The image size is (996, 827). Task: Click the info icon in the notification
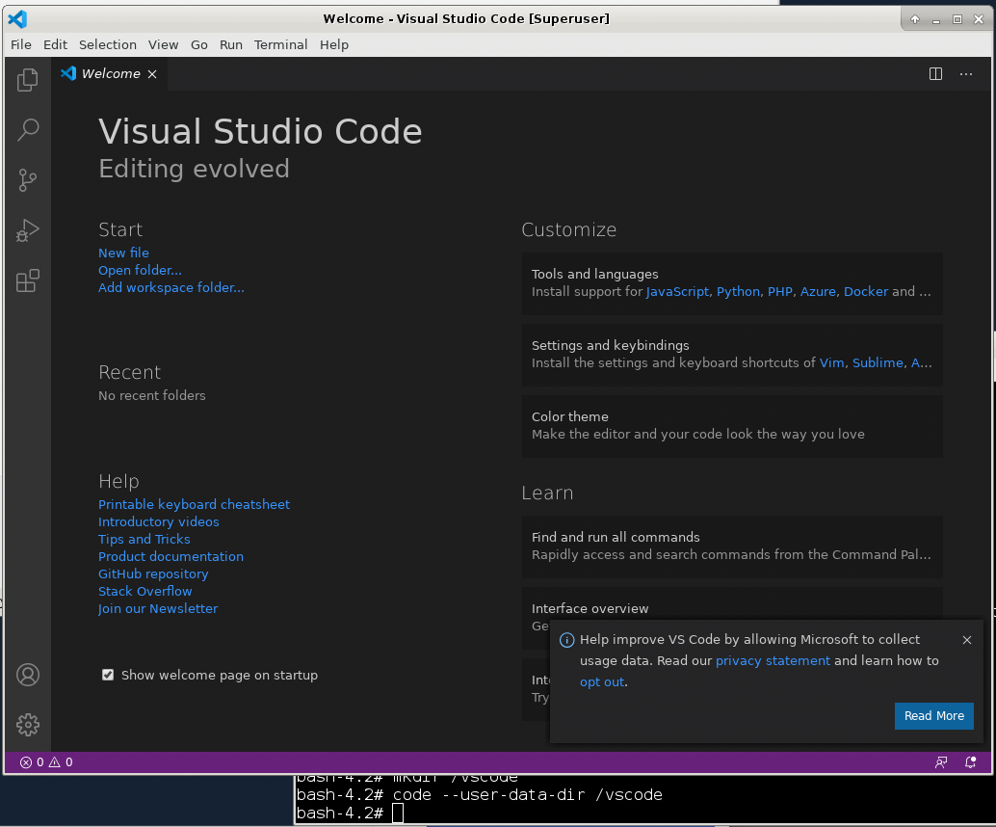coord(566,640)
